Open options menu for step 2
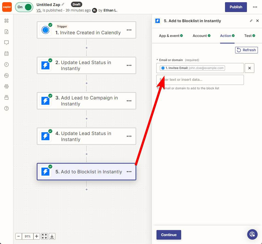Viewport: 262px width, 244px height. (x=129, y=65)
